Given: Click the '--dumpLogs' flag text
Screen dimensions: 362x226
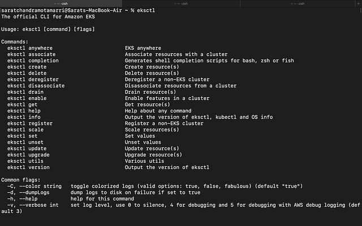Looking at the screenshot, I should [35, 192].
